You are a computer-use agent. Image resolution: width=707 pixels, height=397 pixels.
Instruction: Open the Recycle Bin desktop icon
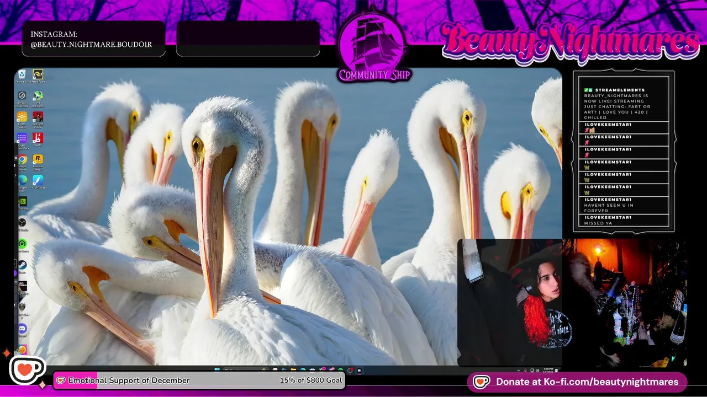22,76
